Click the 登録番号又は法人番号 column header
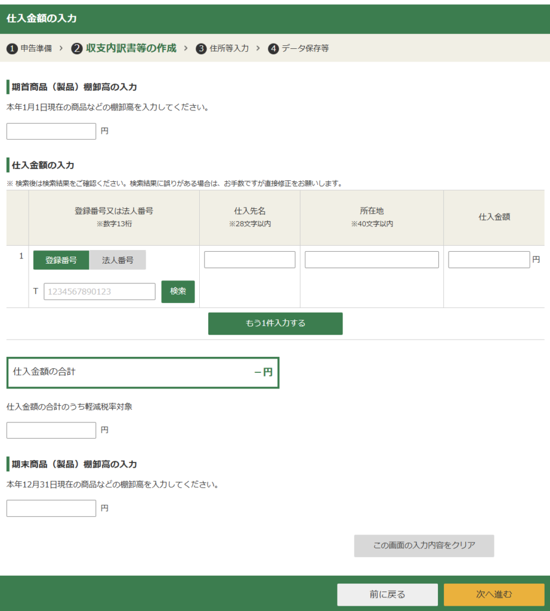Screen dimensions: 550x611 pyautogui.click(x=114, y=217)
